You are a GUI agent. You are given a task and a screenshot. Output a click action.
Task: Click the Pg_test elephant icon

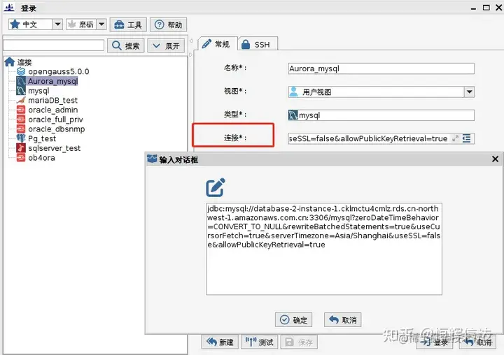point(21,138)
